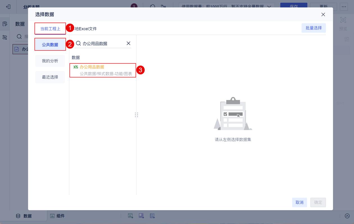Open the 组件 tab at bottom
The height and width of the screenshot is (224, 354).
pos(57,216)
